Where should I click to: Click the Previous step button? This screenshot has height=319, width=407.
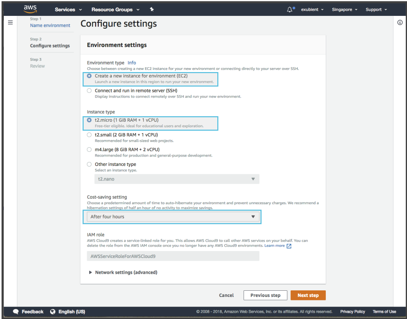pyautogui.click(x=265, y=296)
